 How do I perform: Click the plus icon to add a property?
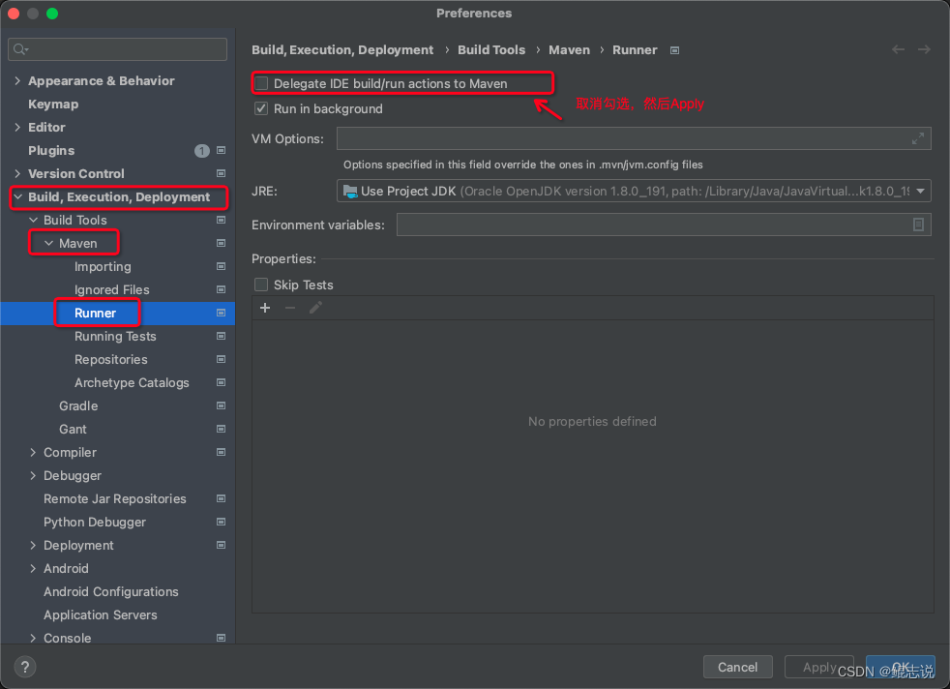point(265,308)
